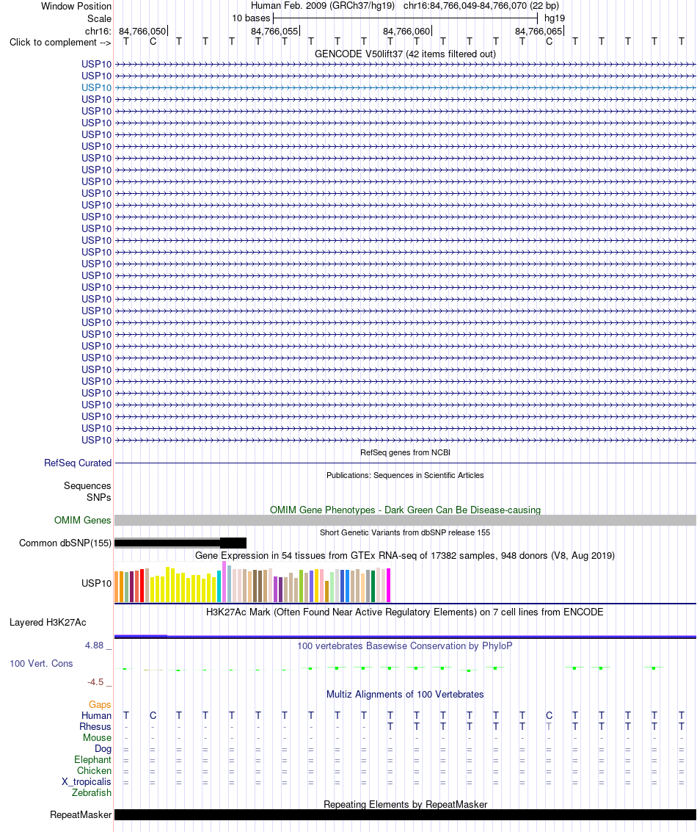Screen dimensions: 697x832
Task: Click the H3K27Ac Mark on 7 cell lines title
Action: point(404,612)
